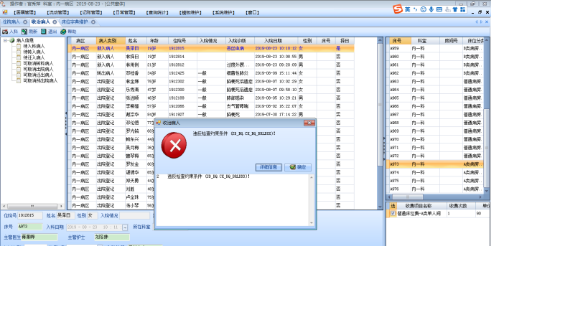Open the 模板维护 menu
This screenshot has height=330, width=588.
pyautogui.click(x=190, y=13)
